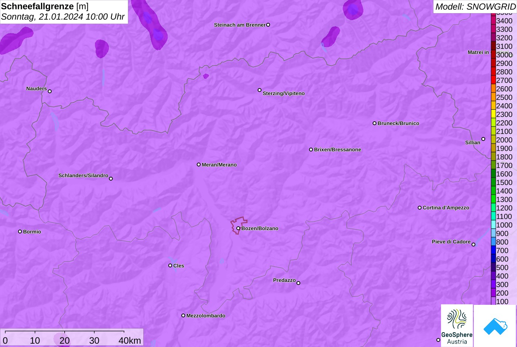This screenshot has width=517, height=347.
Task: Click the "20" scale bar label
Action: click(x=65, y=341)
